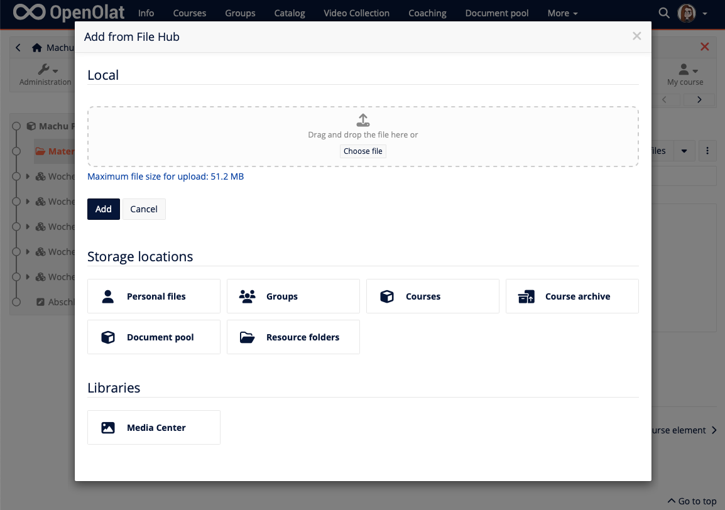
Task: Open the Resource folders storage location
Action: point(293,337)
